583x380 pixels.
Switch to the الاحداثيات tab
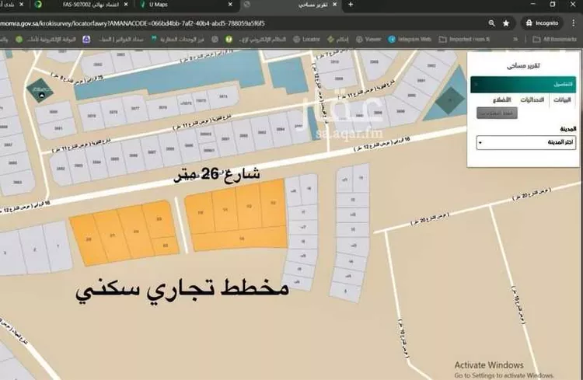click(x=532, y=99)
